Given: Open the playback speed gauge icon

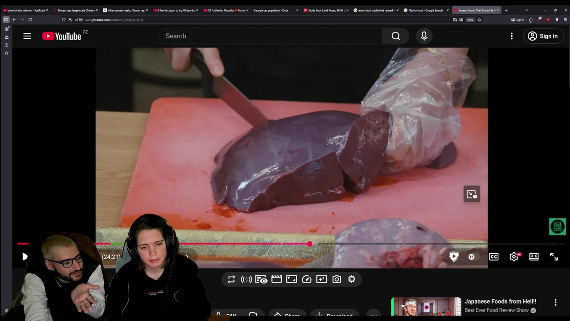Looking at the screenshot, I should tap(306, 279).
